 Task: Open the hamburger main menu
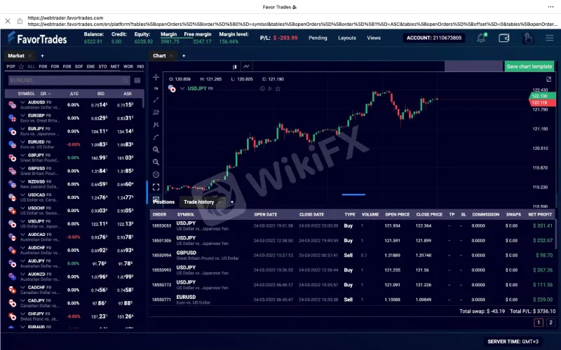coord(550,38)
